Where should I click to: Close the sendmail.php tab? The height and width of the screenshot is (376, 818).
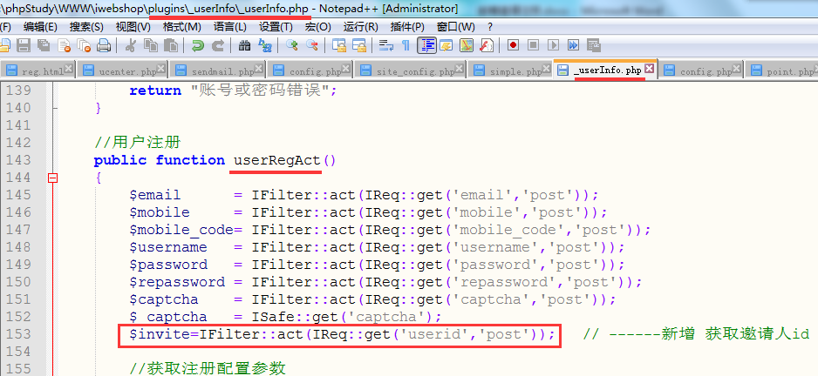click(x=259, y=68)
